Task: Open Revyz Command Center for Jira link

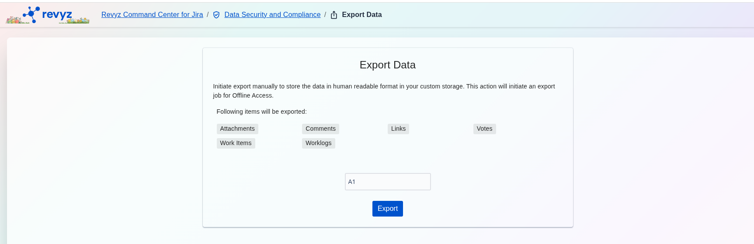Action: (x=152, y=15)
